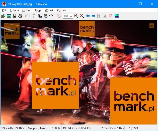Click the IrfanPaint picture icon
Screen dimensions: 158x131
(x=117, y=16)
